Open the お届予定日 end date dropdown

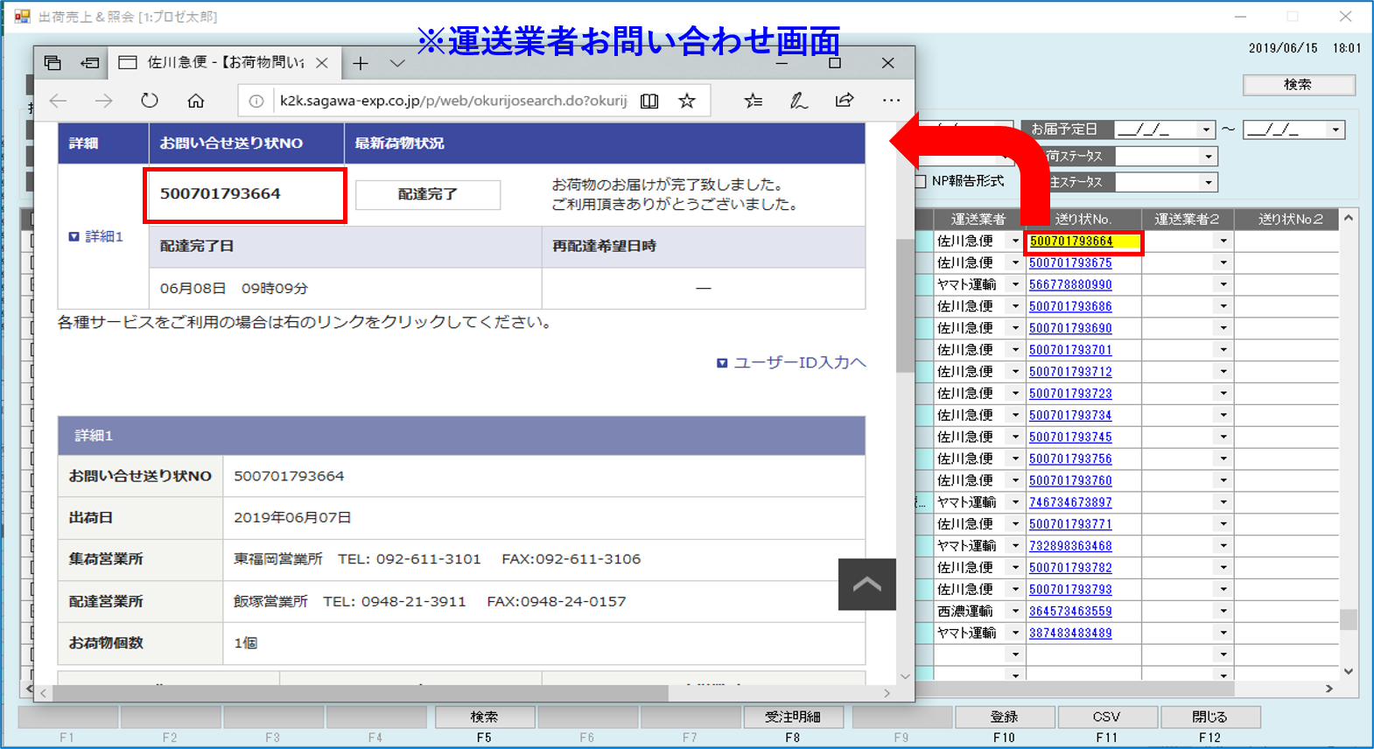tap(1335, 129)
